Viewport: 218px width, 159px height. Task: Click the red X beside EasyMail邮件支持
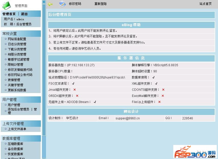[x=163, y=96]
